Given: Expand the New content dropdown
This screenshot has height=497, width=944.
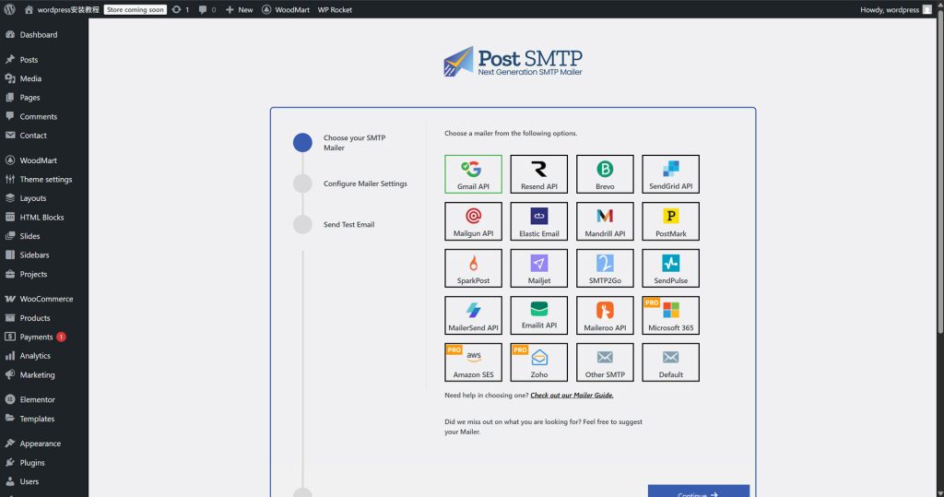Looking at the screenshot, I should [x=239, y=9].
